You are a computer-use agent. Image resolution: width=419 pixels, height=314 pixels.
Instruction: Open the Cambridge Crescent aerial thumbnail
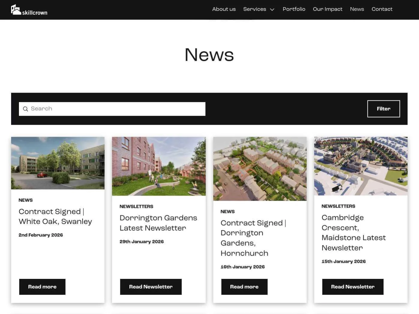click(x=360, y=166)
